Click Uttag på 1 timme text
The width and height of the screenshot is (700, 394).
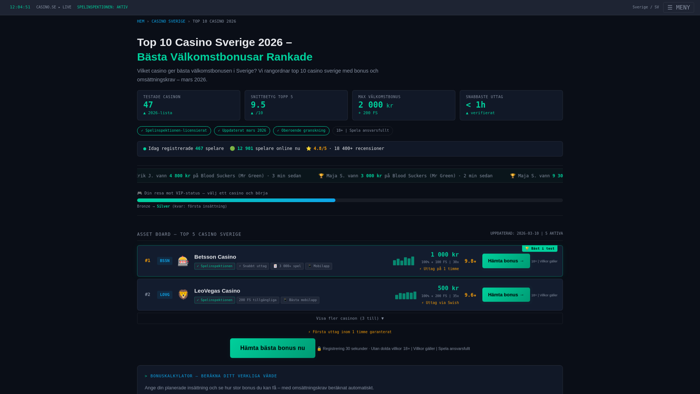pyautogui.click(x=439, y=269)
